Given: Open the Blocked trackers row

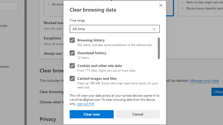Looking at the screenshot, I should click(x=52, y=23).
